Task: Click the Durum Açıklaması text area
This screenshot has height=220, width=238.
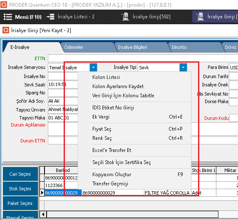Action: [63, 129]
